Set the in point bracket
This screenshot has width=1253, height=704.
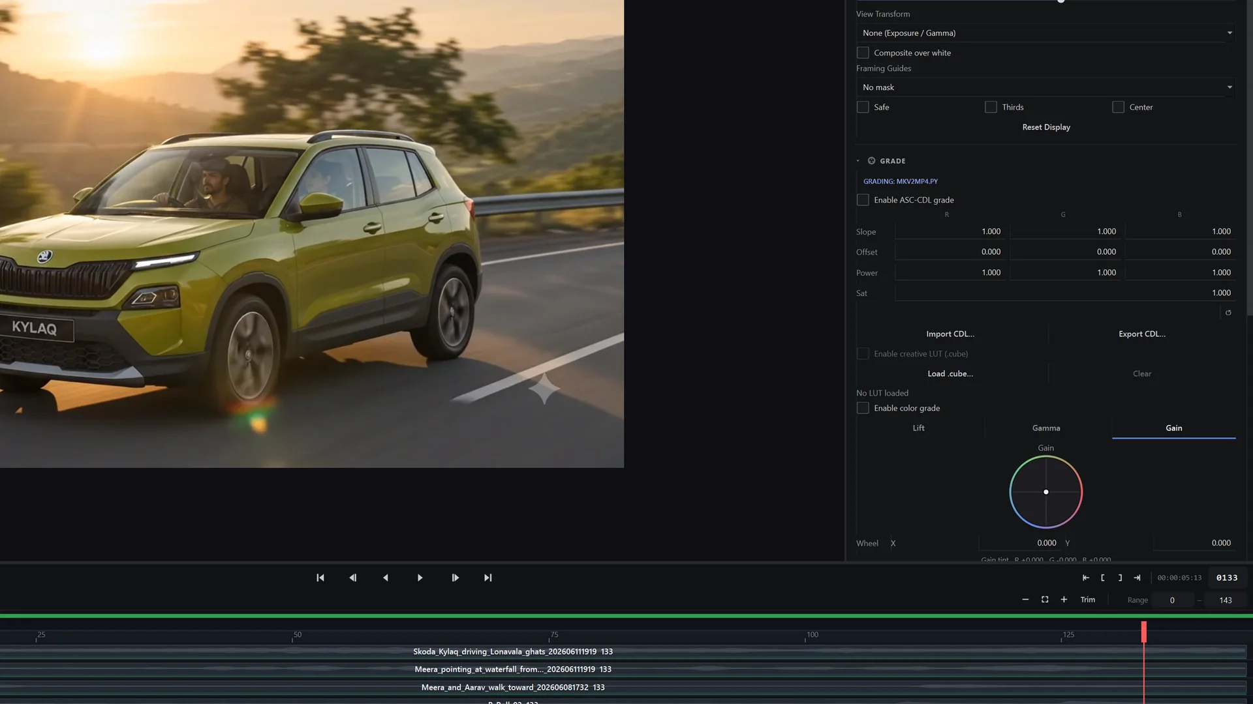click(x=1103, y=578)
